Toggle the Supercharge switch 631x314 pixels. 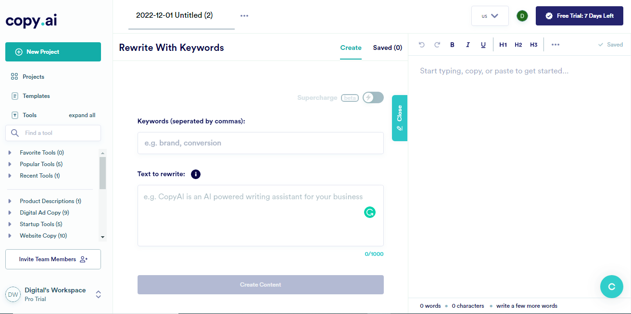[x=373, y=97]
